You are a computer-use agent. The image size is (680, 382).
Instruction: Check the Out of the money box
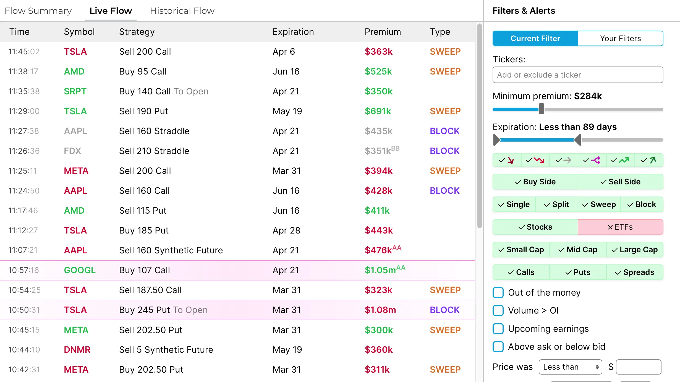tap(498, 293)
